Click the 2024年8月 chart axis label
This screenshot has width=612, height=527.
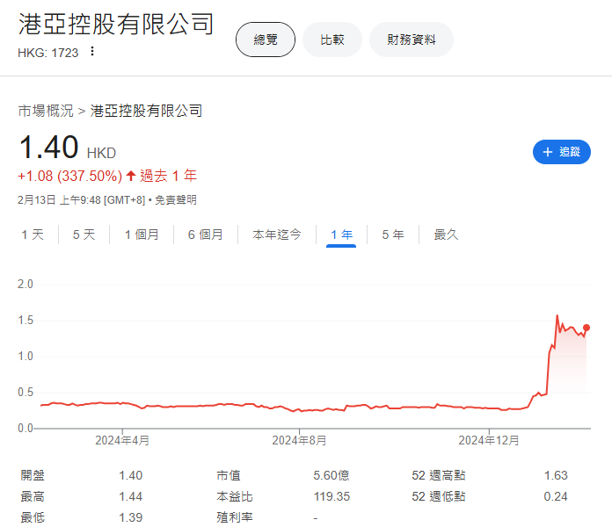click(300, 440)
